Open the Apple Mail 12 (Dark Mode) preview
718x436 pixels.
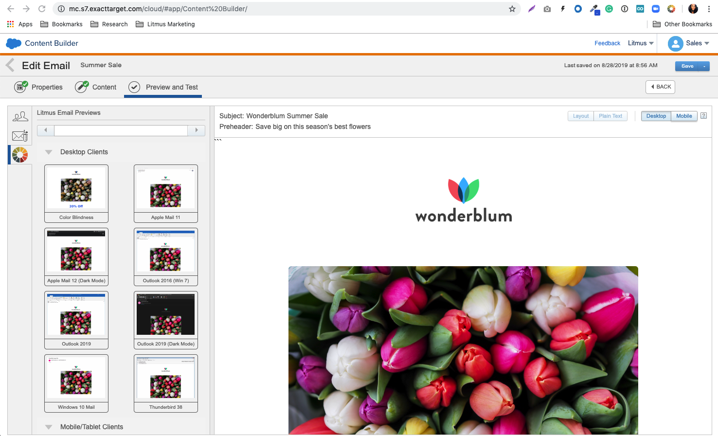76,257
